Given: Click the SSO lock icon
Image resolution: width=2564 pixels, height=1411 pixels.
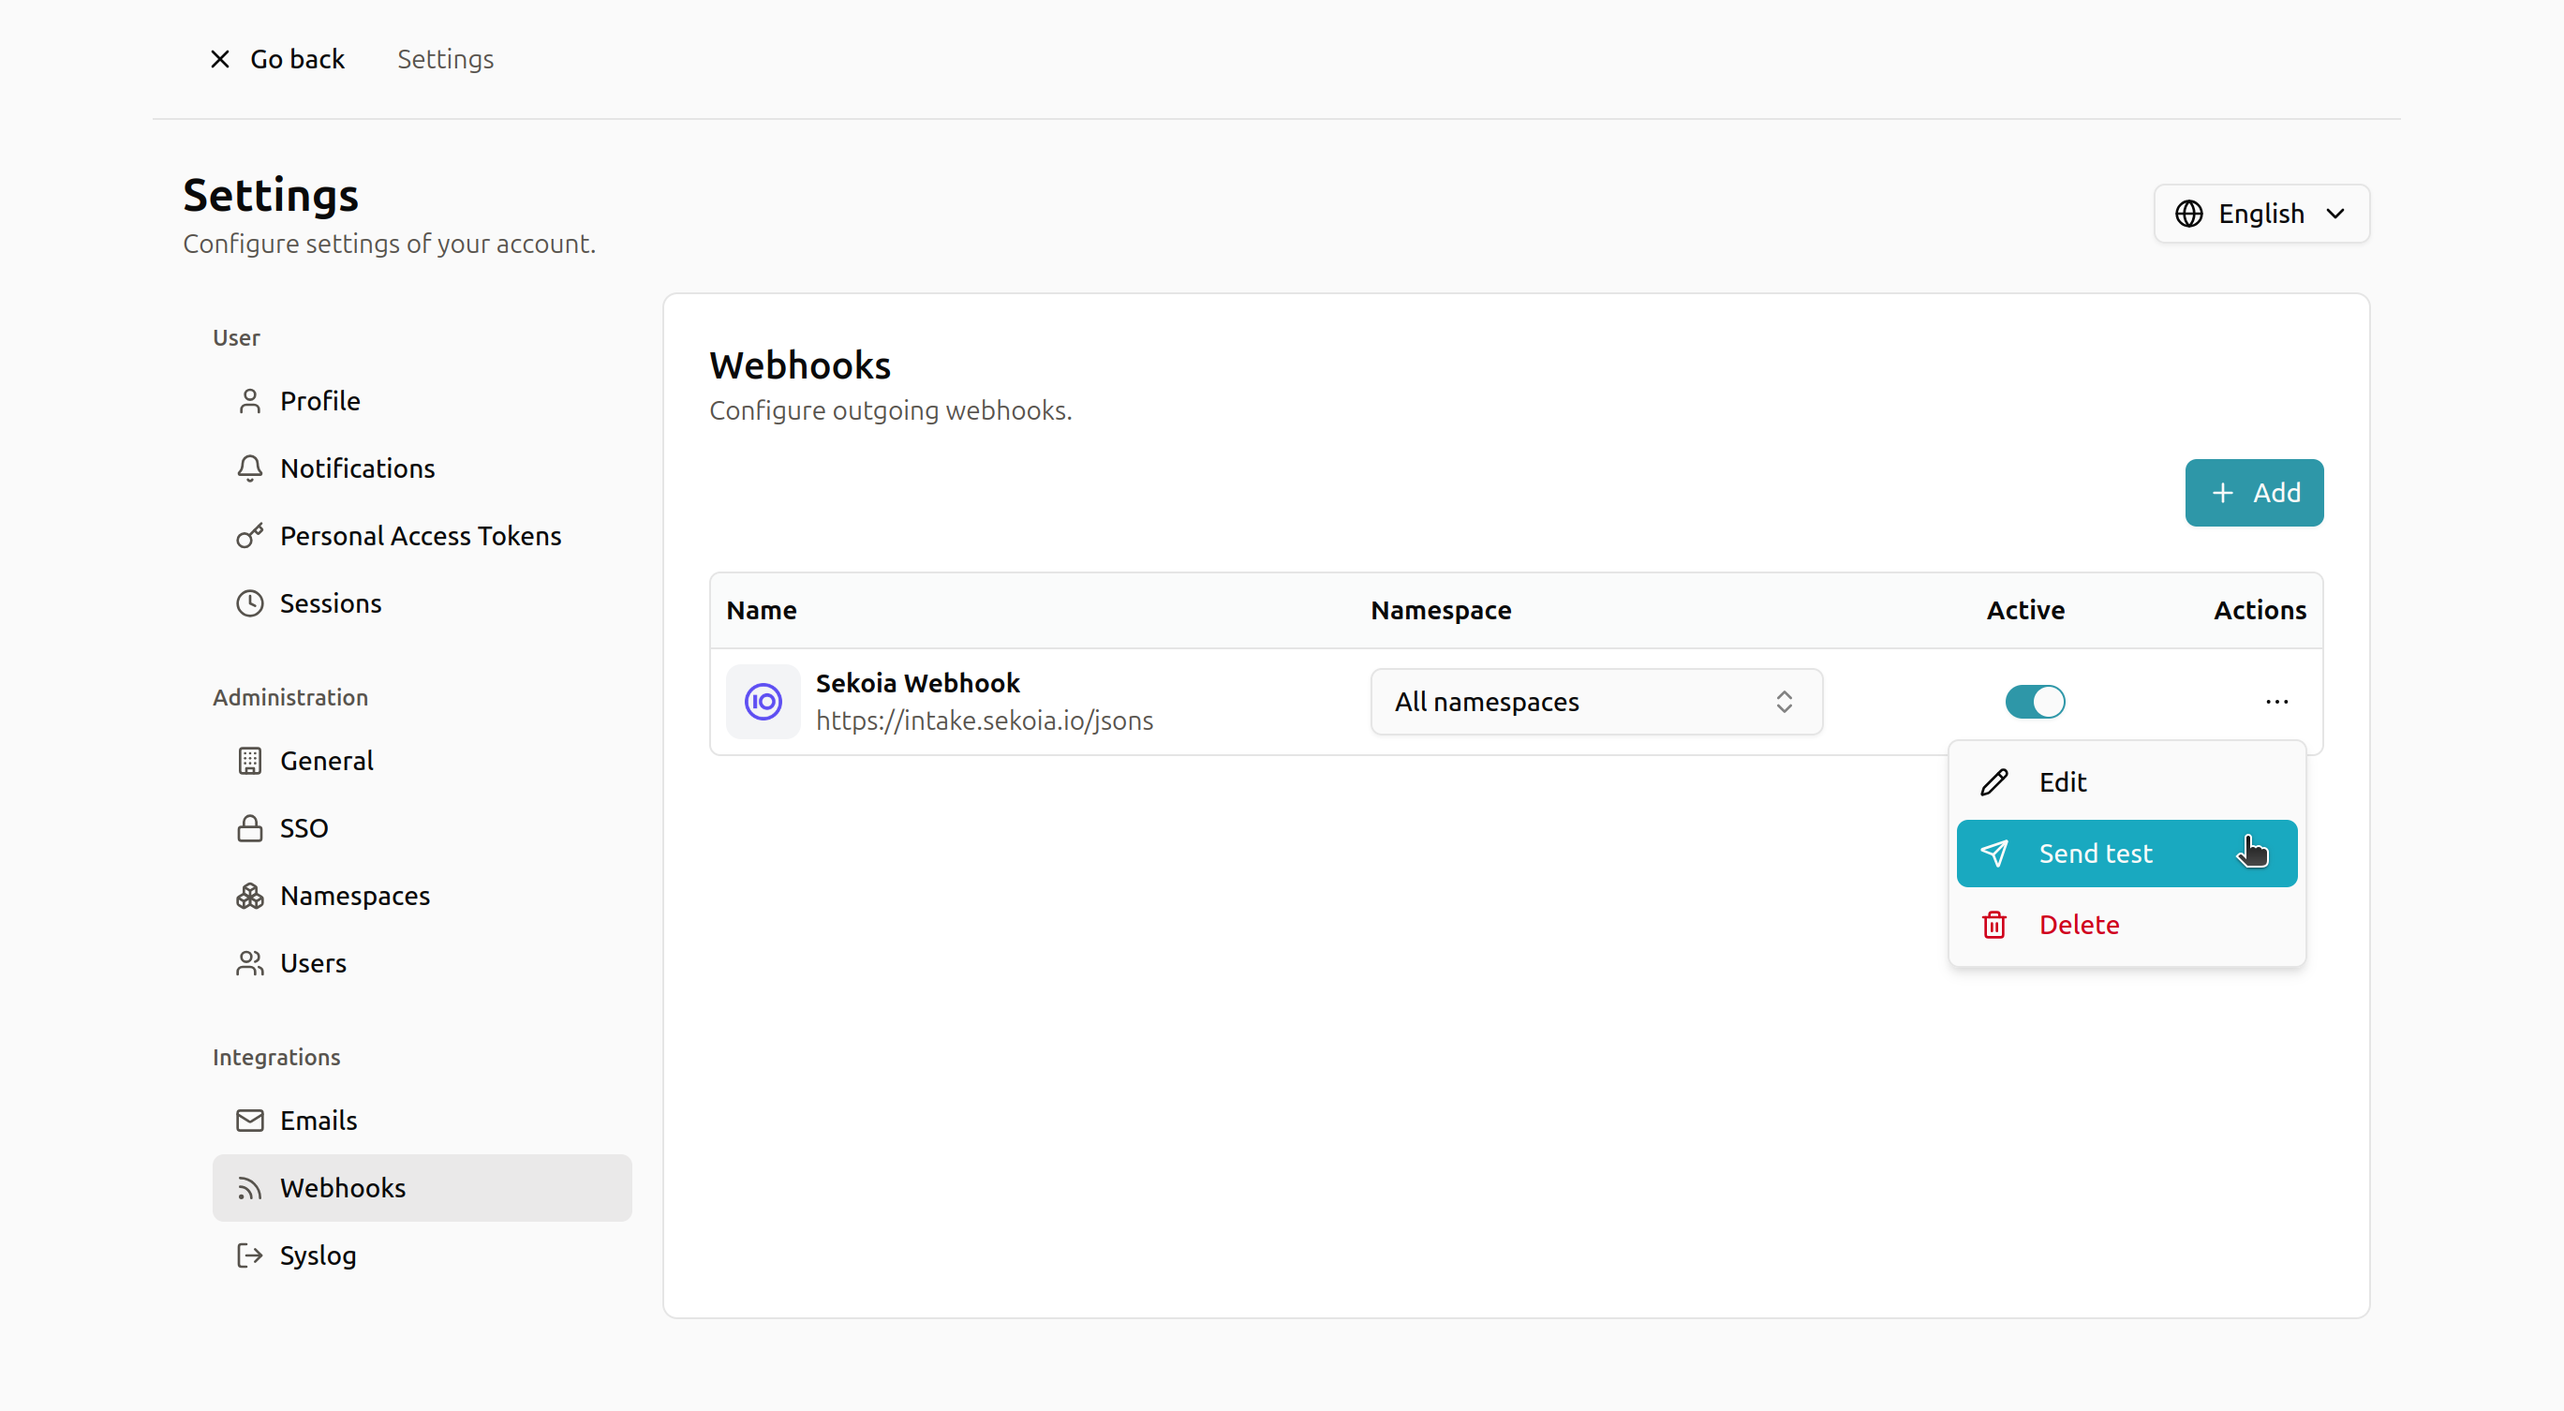Looking at the screenshot, I should (250, 827).
